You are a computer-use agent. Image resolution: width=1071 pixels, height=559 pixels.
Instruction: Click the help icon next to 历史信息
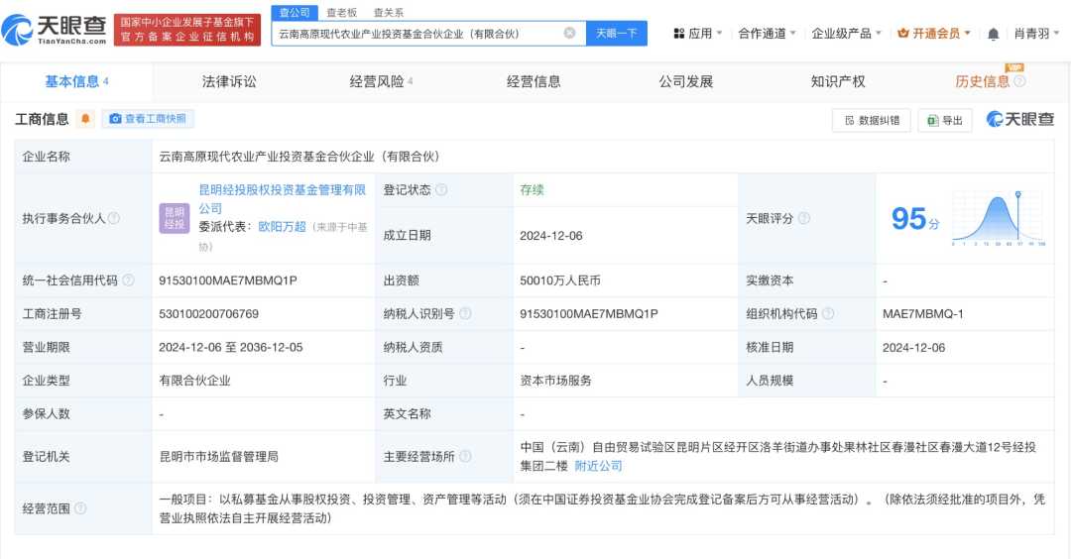pyautogui.click(x=1019, y=81)
